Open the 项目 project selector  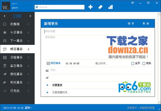pyautogui.click(x=54, y=70)
